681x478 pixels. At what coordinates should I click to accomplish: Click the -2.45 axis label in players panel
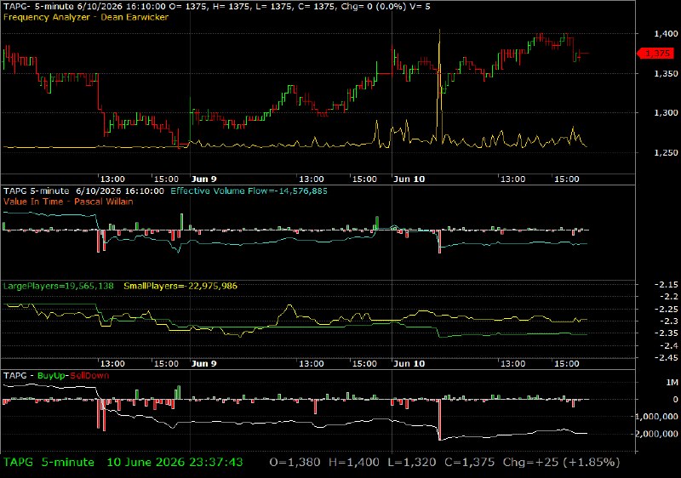click(x=667, y=358)
